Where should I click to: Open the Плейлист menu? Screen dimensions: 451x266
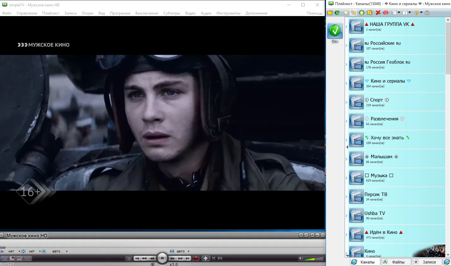[51, 13]
